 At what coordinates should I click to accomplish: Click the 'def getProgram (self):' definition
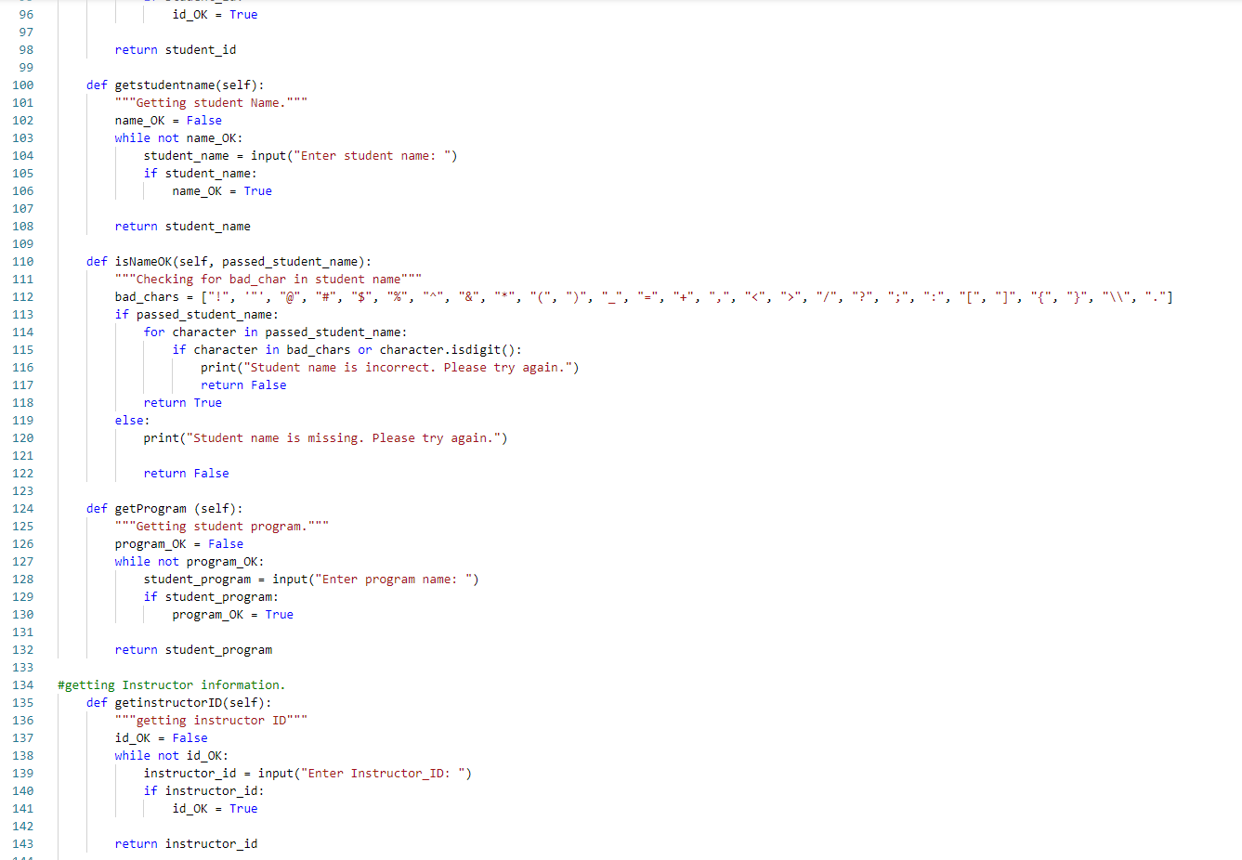[x=164, y=509]
